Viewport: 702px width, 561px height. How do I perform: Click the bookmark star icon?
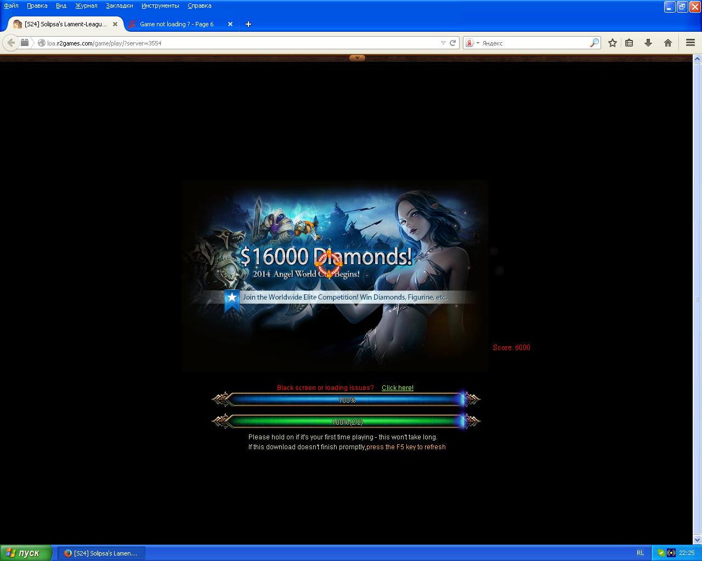click(613, 43)
